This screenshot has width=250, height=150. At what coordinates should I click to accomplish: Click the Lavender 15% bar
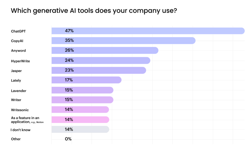[x=82, y=90]
